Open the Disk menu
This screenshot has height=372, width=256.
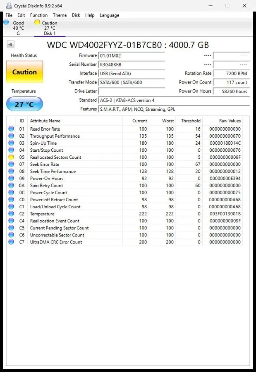76,15
